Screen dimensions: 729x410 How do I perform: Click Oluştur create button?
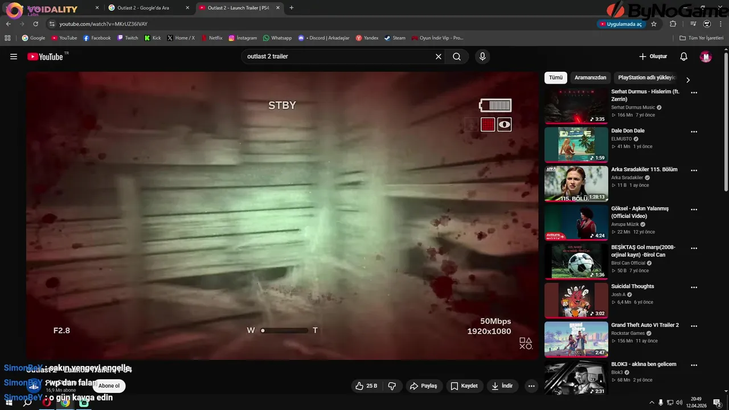[x=653, y=56]
